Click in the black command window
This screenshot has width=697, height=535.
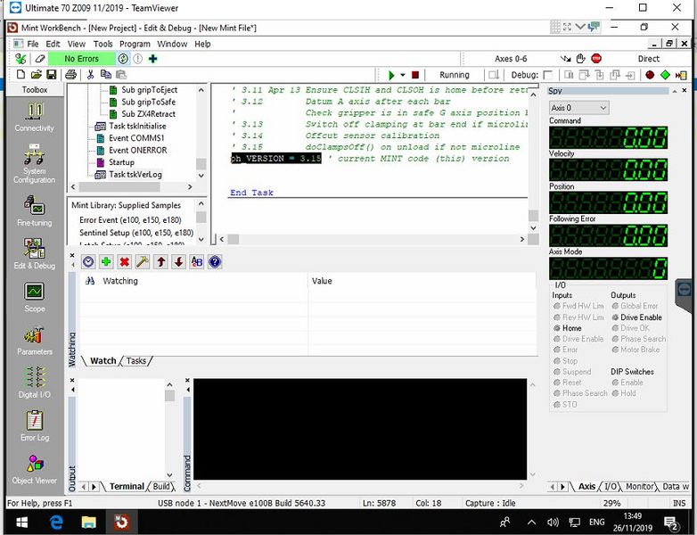360,429
